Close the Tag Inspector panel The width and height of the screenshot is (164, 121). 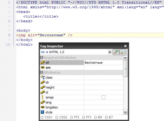coord(125,46)
